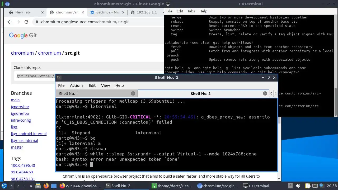The width and height of the screenshot is (338, 190).
Task: Open the main branch link
Action: (x=15, y=100)
